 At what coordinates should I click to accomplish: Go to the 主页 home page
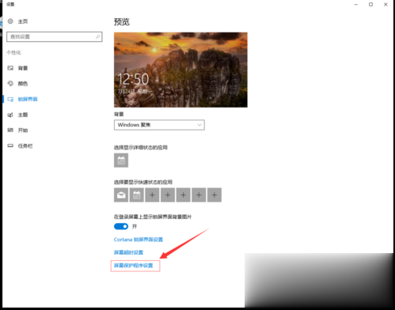click(x=17, y=21)
